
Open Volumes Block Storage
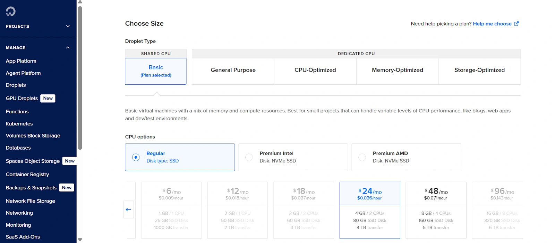click(x=33, y=135)
